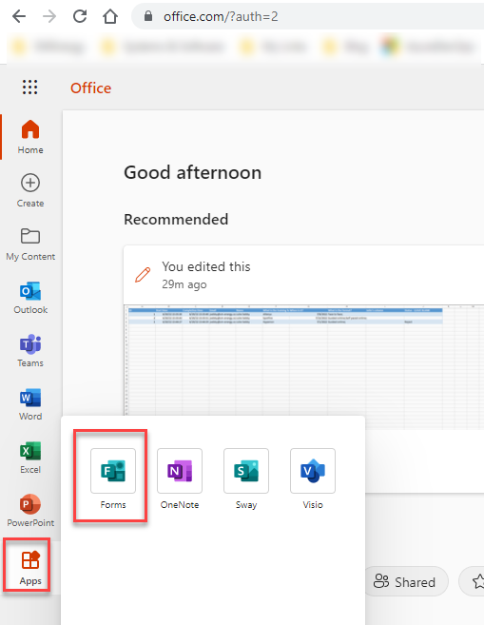
Task: Open Forms from the Apps flyout
Action: [113, 478]
